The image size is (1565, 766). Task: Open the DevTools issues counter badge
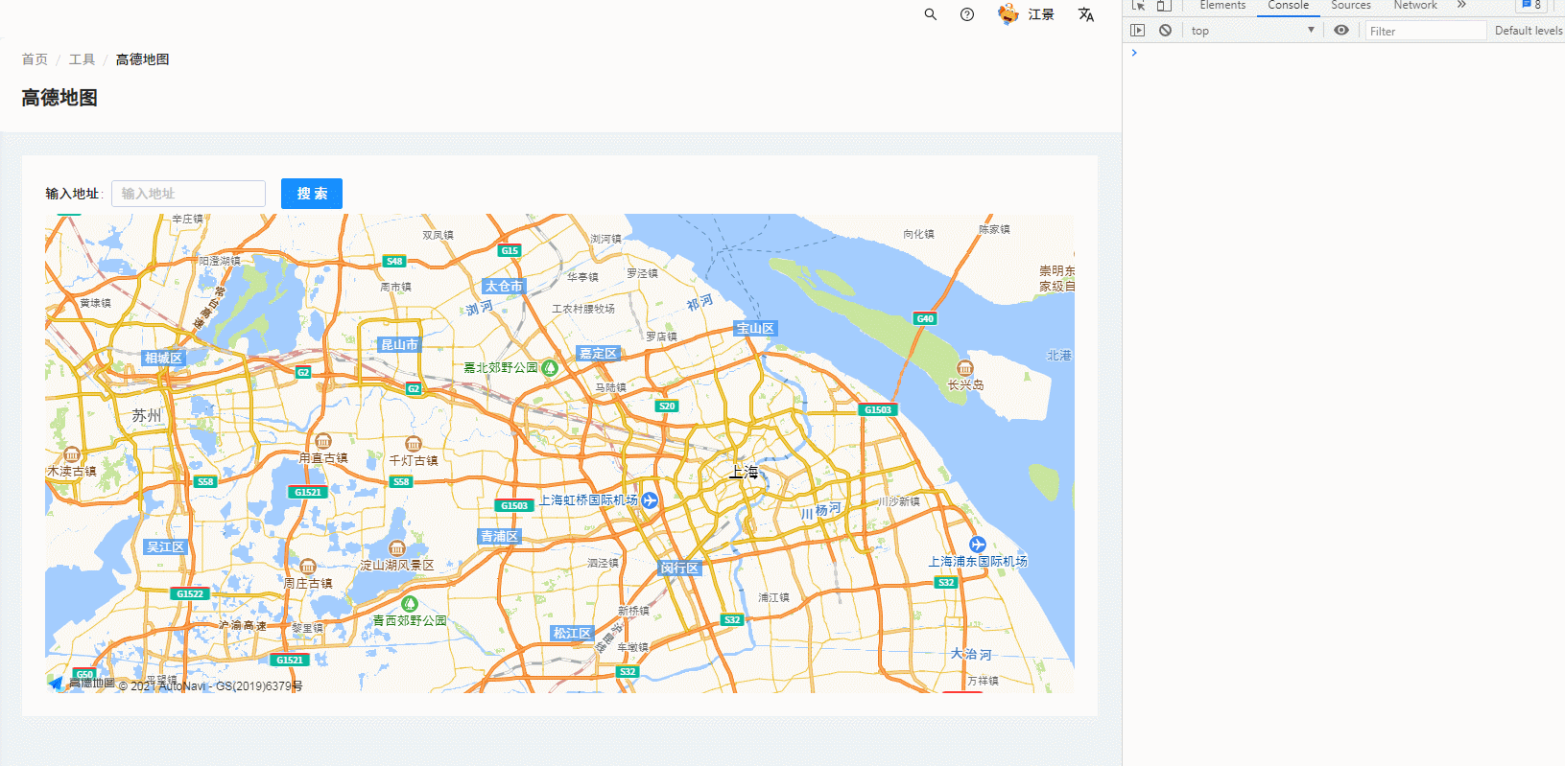point(1530,5)
